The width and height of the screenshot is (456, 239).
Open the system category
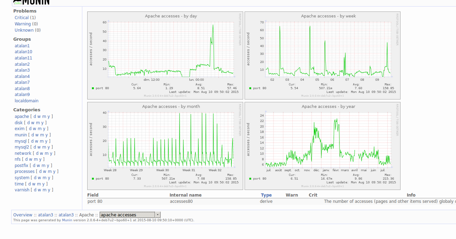pos(22,178)
